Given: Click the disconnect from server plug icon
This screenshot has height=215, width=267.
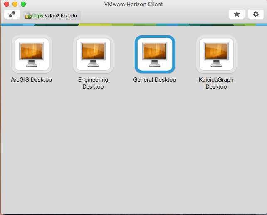Looking at the screenshot, I should click(12, 14).
